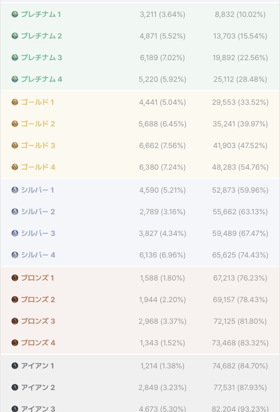Viewport: 280px width, 412px height.
Task: Click the ゴールド 4 rank emblem
Action: coord(15,167)
